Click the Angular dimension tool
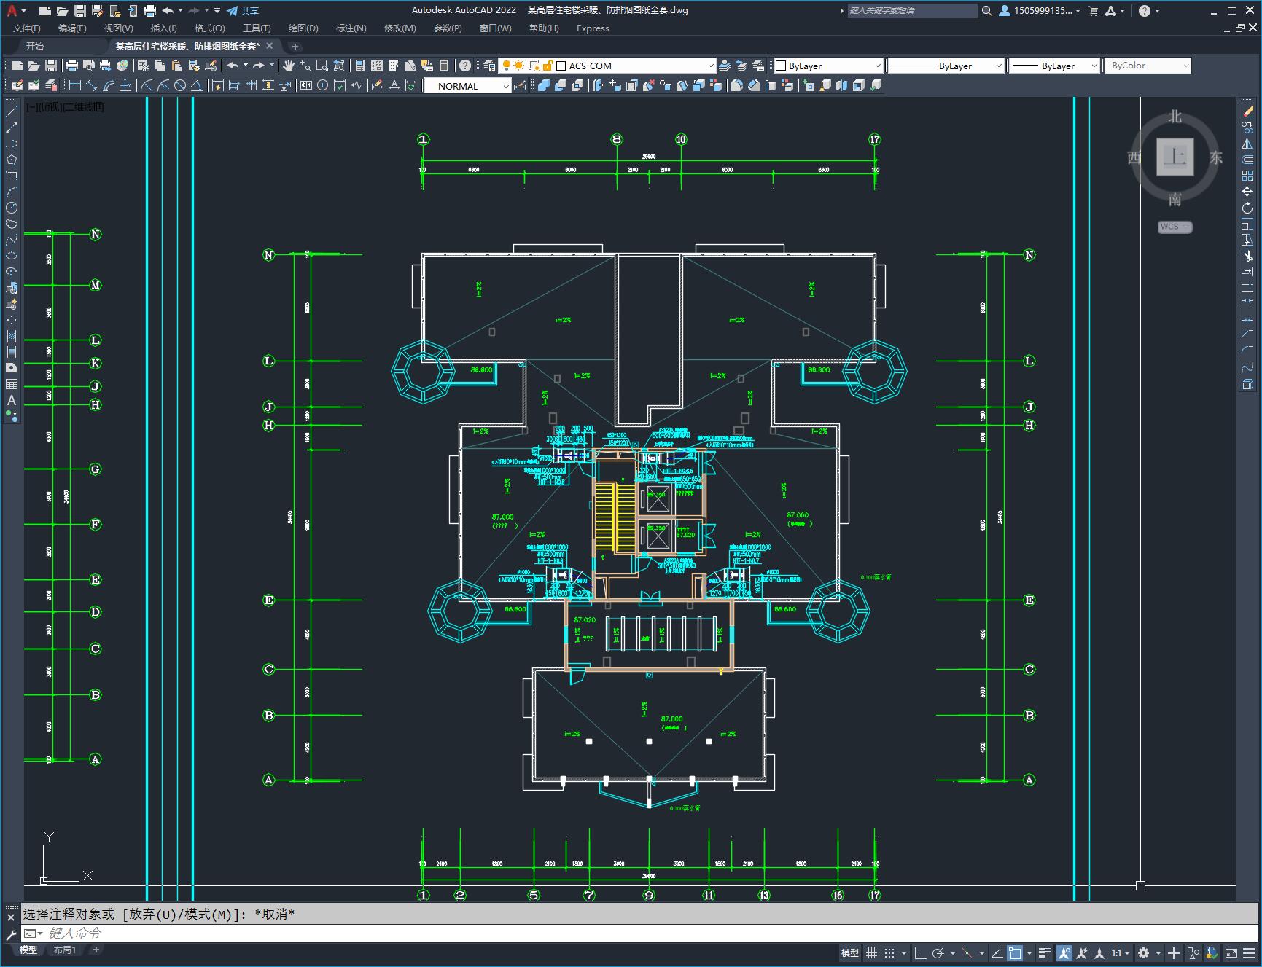The image size is (1262, 967). [196, 86]
